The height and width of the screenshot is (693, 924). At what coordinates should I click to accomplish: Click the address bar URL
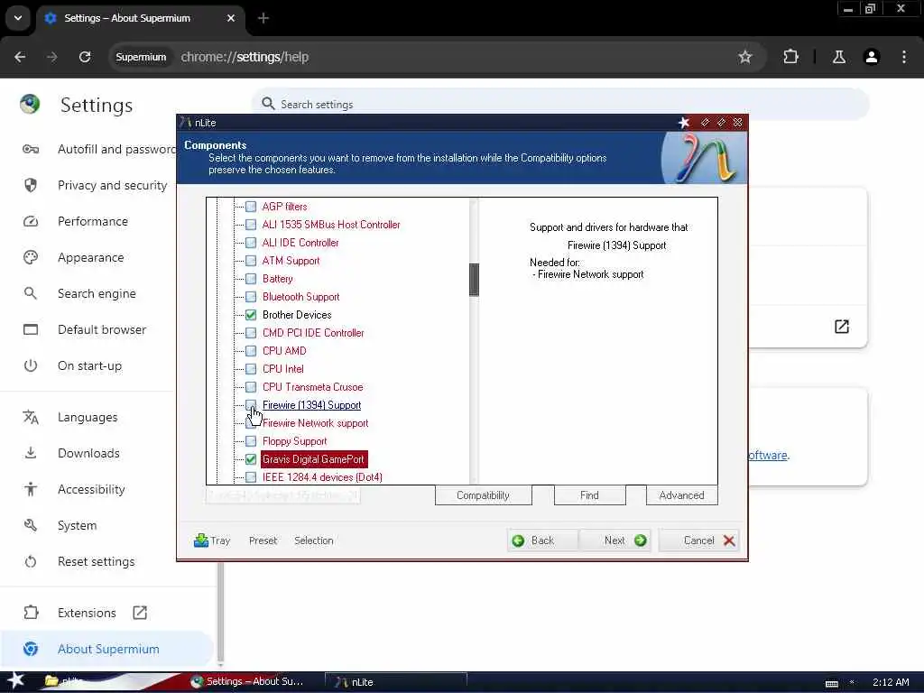[x=245, y=57]
